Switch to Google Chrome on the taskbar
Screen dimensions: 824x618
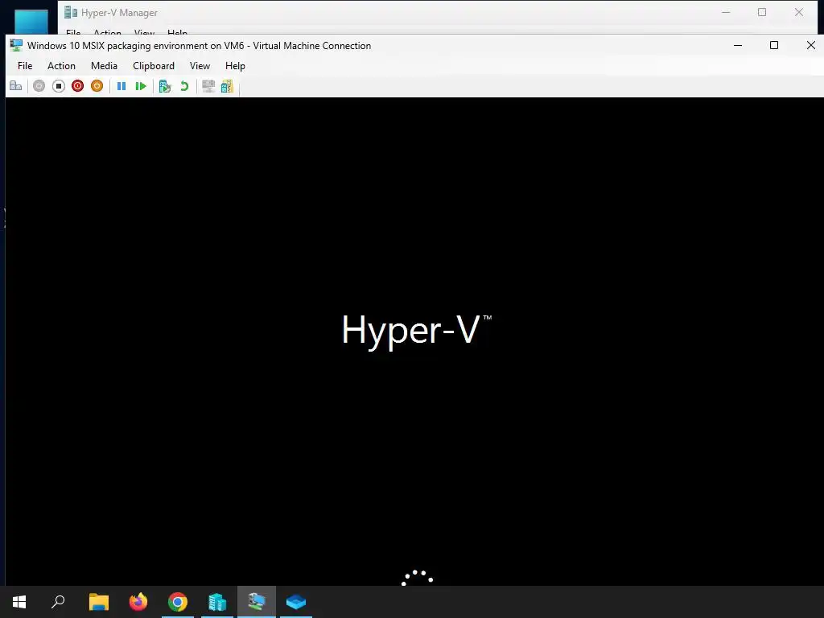(178, 602)
